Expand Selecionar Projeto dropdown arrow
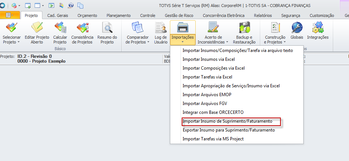Viewport: 349px width, 161px height. tap(18, 42)
